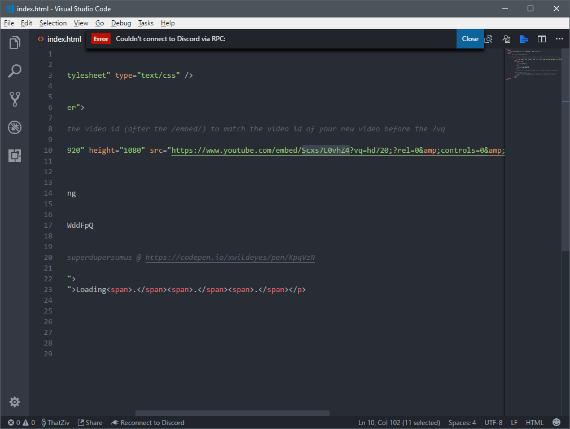Click the Manage gear icon

pyautogui.click(x=15, y=402)
